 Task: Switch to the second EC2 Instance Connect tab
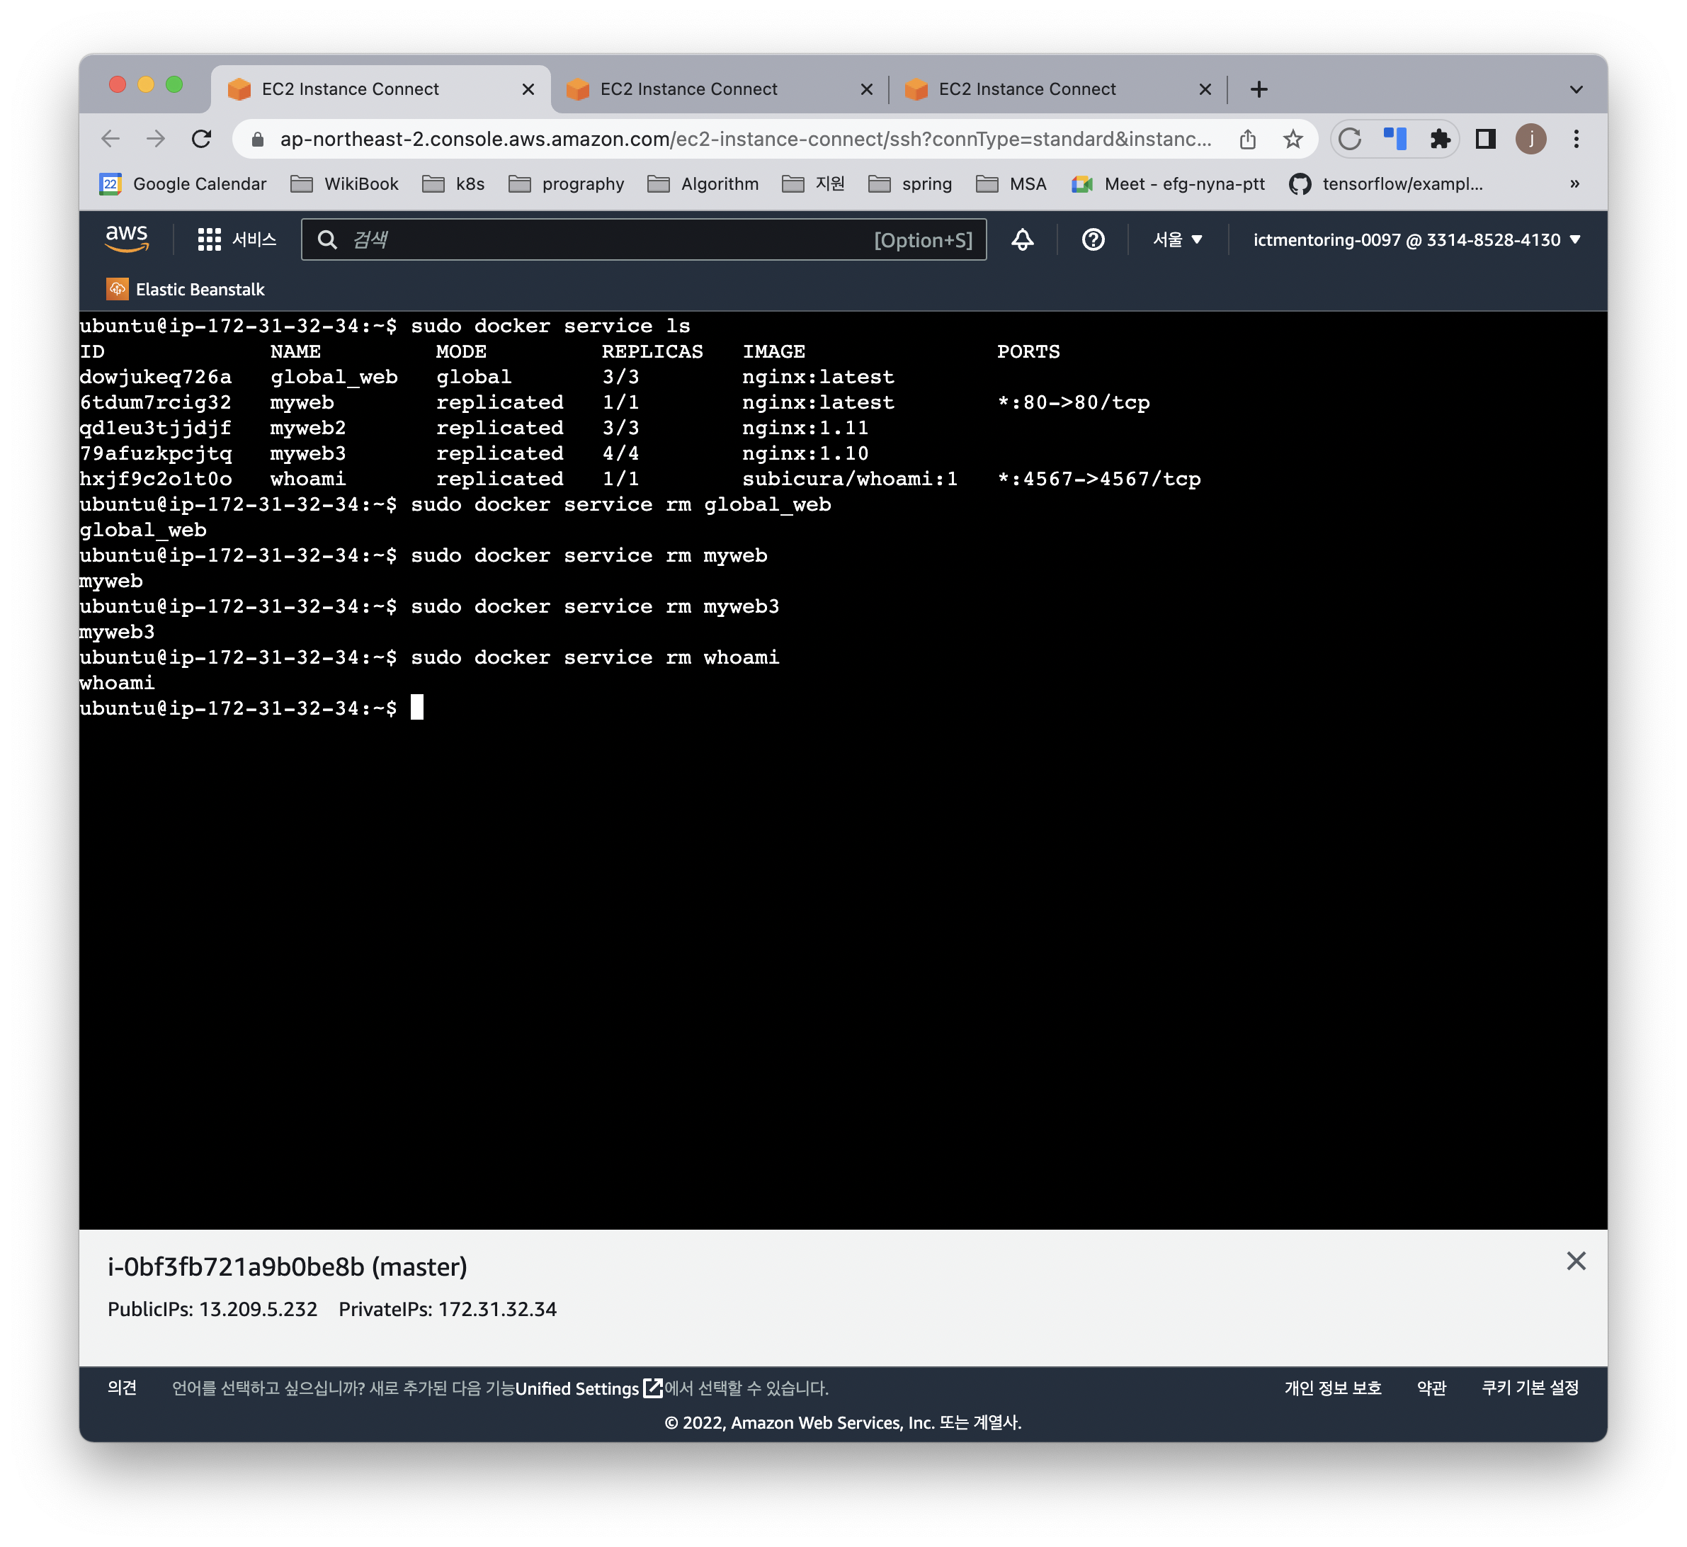coord(688,89)
